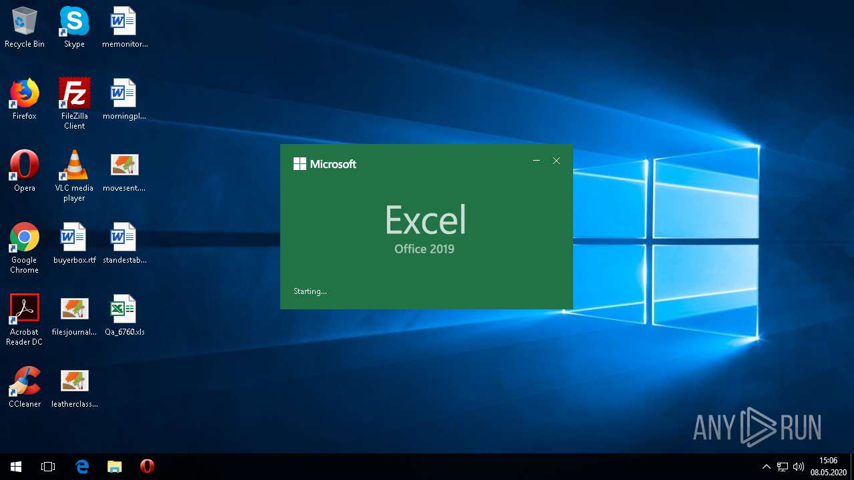The width and height of the screenshot is (854, 480).
Task: Minimize the Excel splash screen
Action: pyautogui.click(x=536, y=161)
